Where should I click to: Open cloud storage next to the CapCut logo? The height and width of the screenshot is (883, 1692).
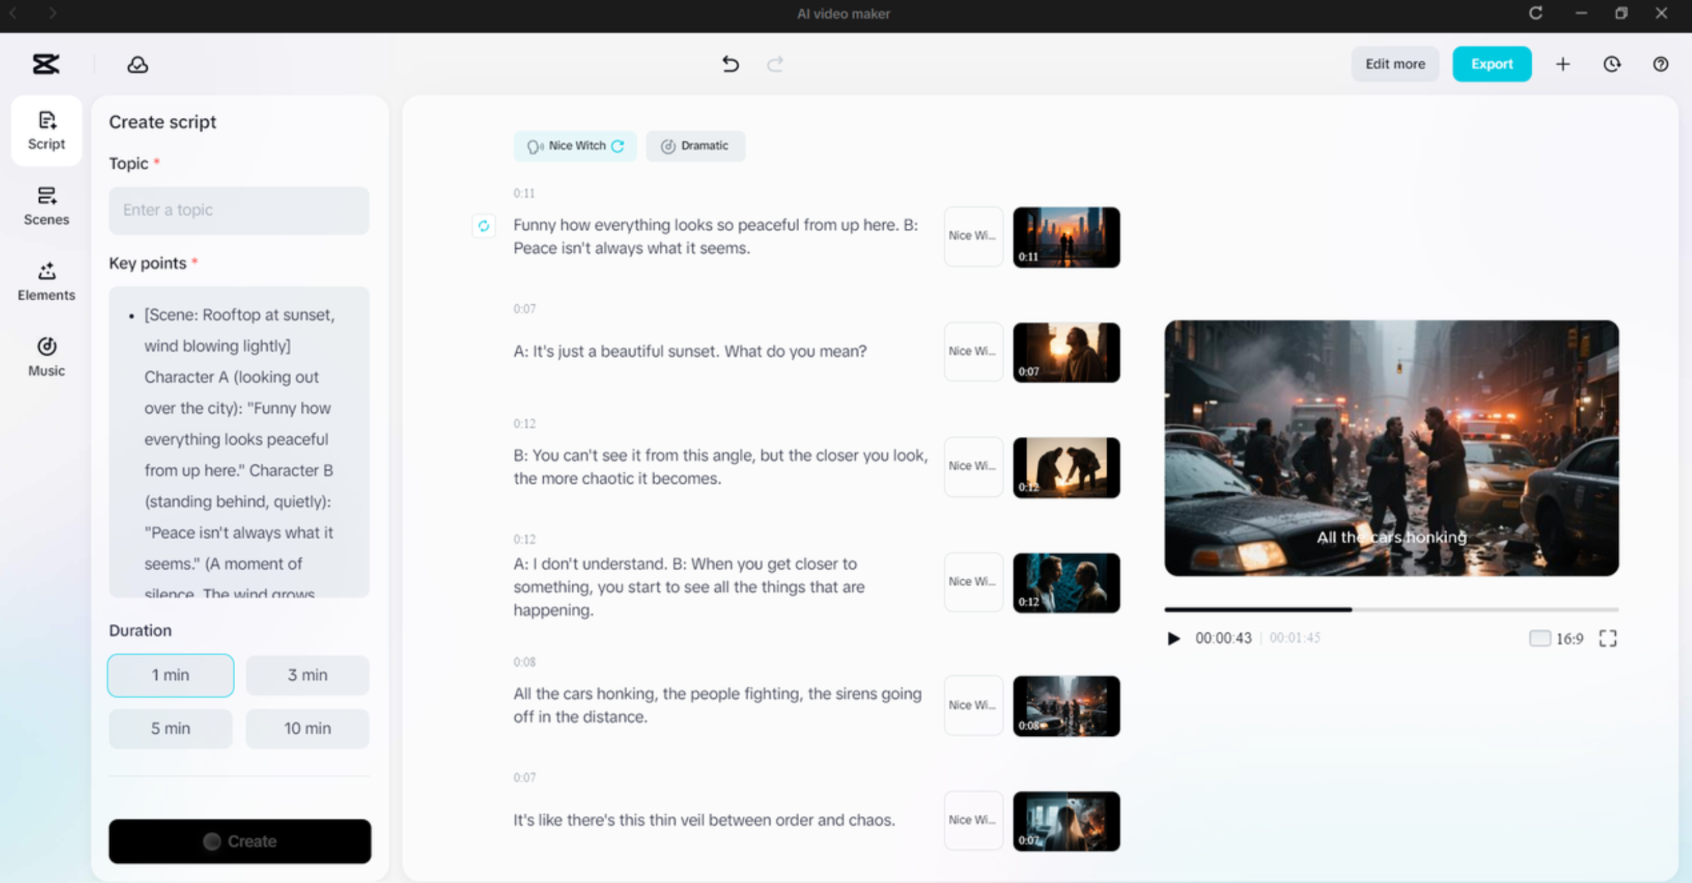[137, 64]
